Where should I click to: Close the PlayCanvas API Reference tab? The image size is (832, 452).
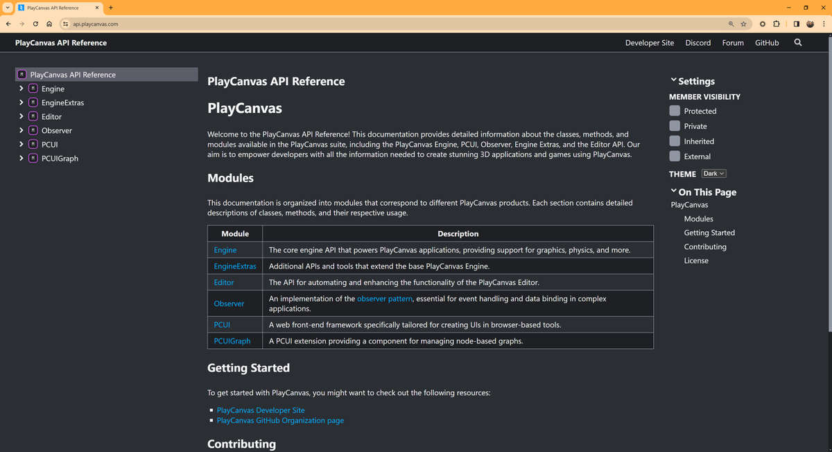point(96,8)
